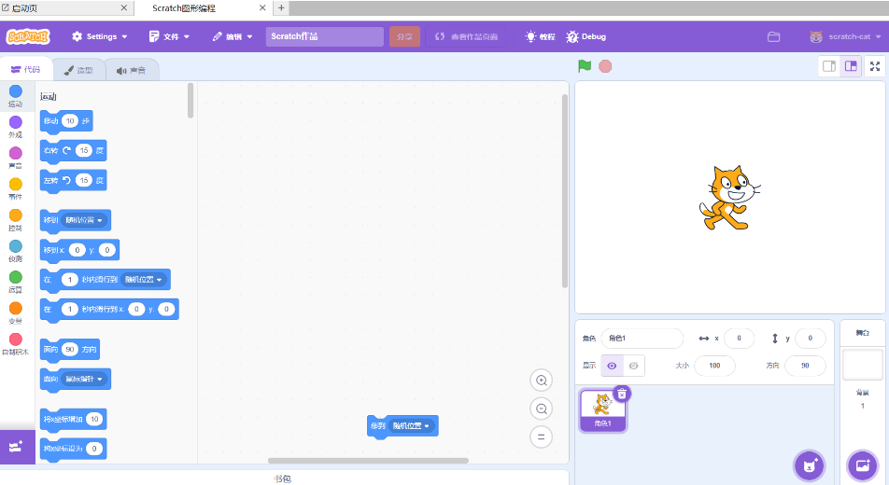Switch to the 代码 code tab
Screen dimensions: 889x485
coord(26,69)
